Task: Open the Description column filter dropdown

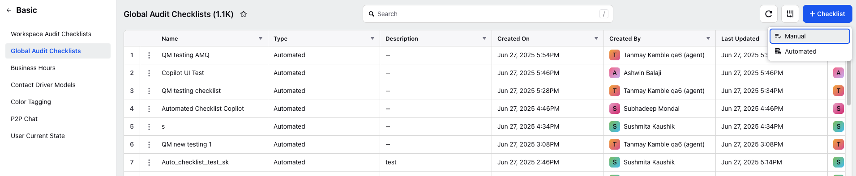Action: pos(484,38)
